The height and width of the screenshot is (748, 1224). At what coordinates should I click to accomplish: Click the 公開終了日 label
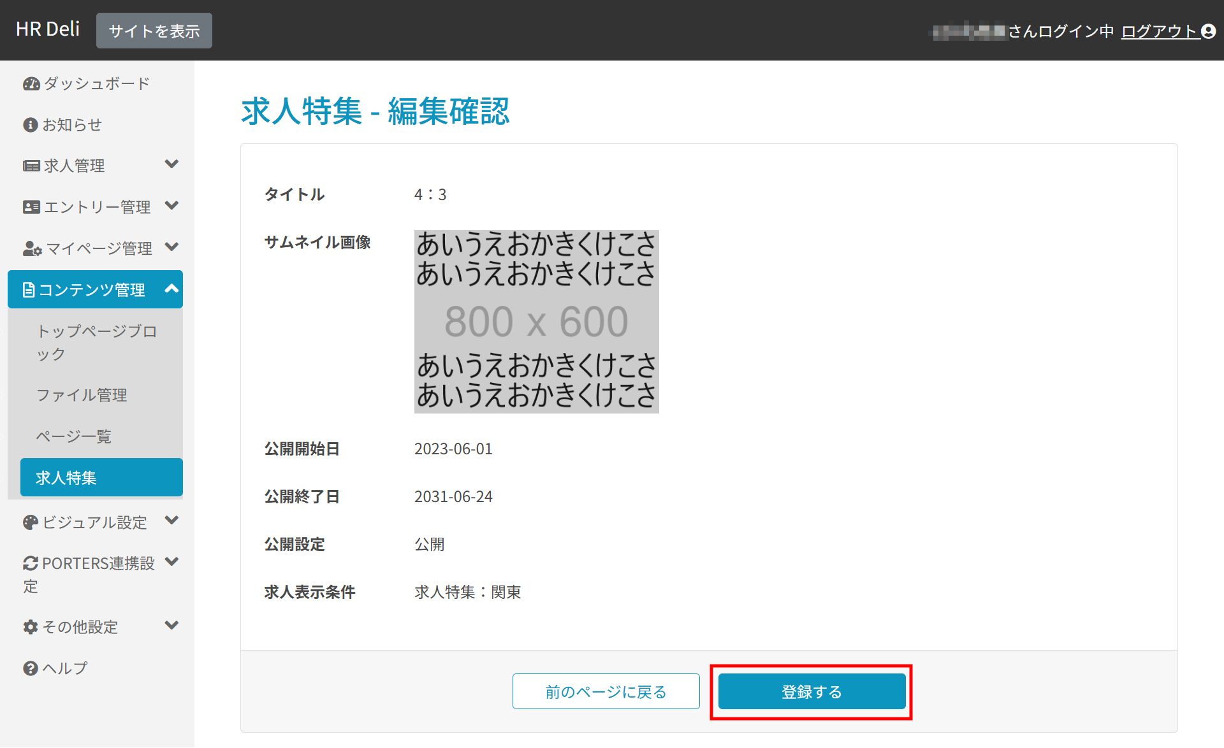tap(302, 497)
